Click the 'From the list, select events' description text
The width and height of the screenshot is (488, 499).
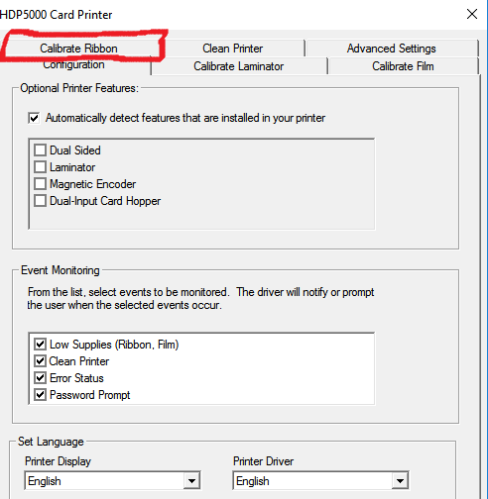(x=200, y=298)
